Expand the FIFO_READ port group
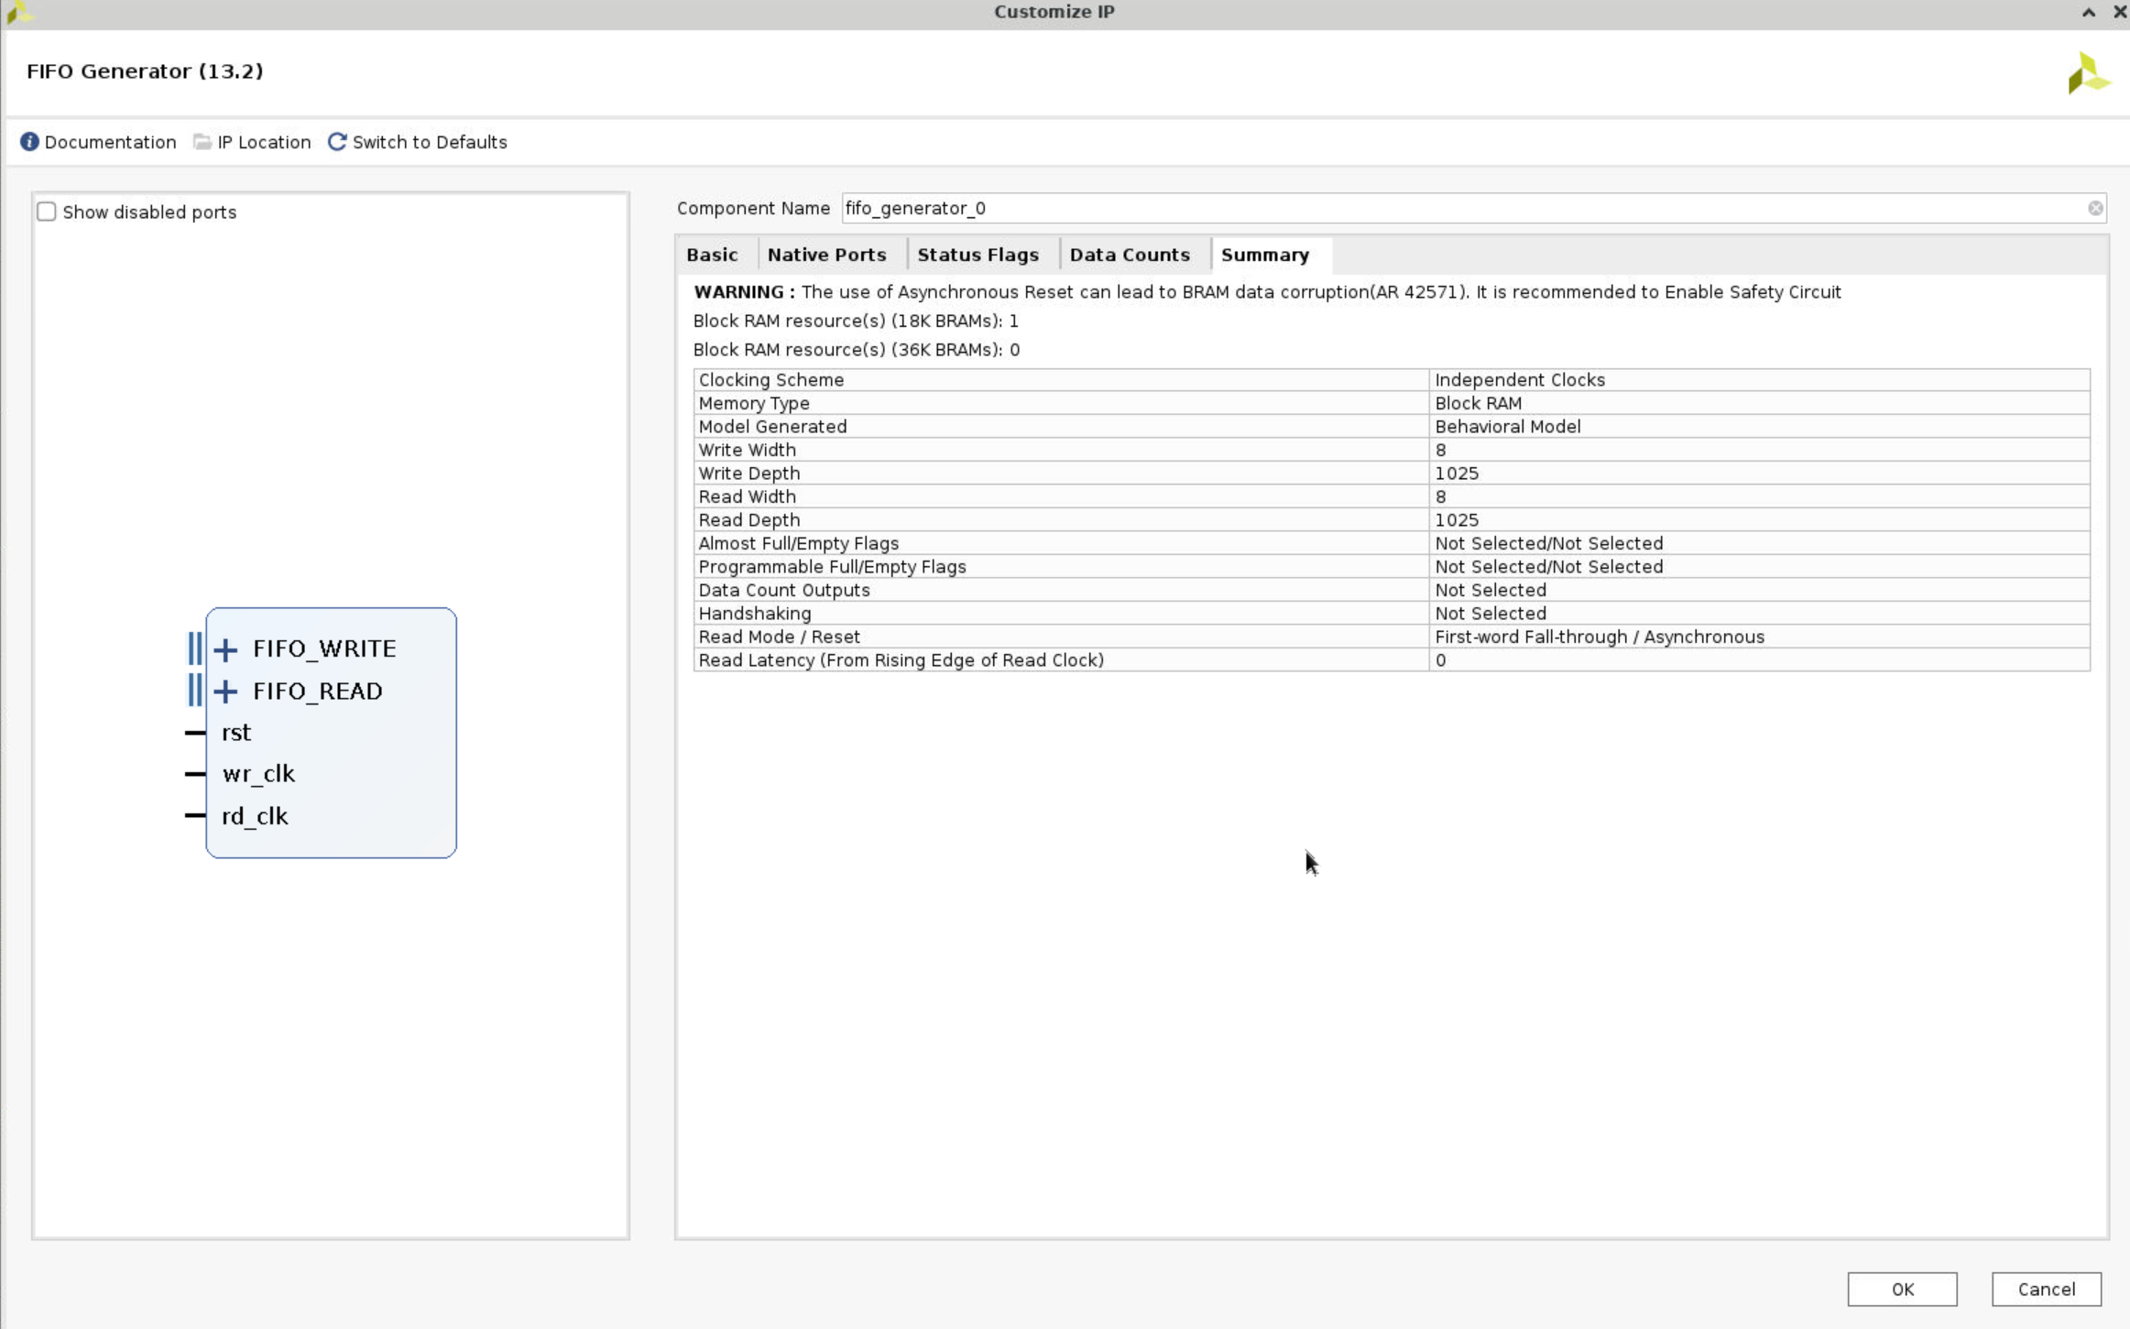2130x1329 pixels. click(x=225, y=691)
